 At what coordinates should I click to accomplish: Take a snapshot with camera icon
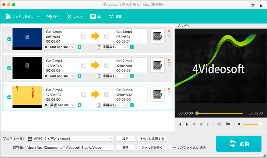(220, 124)
